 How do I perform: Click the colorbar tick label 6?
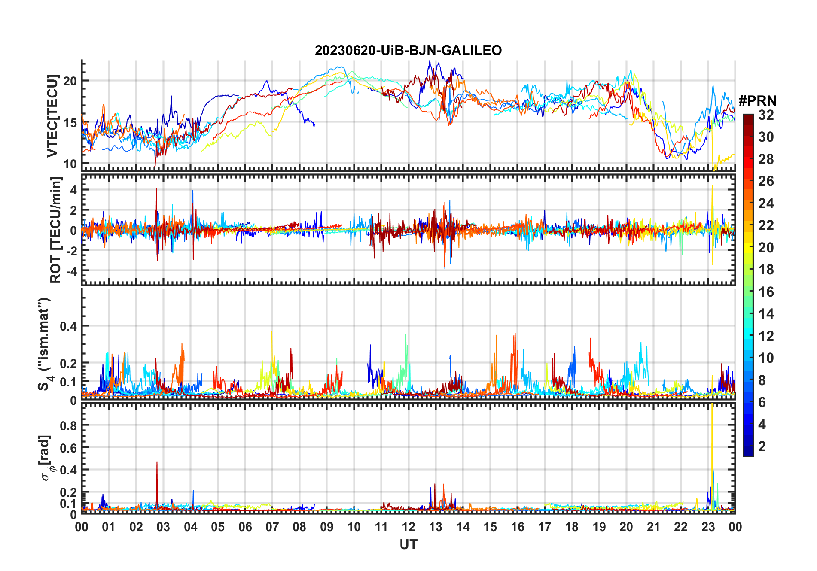tap(762, 402)
